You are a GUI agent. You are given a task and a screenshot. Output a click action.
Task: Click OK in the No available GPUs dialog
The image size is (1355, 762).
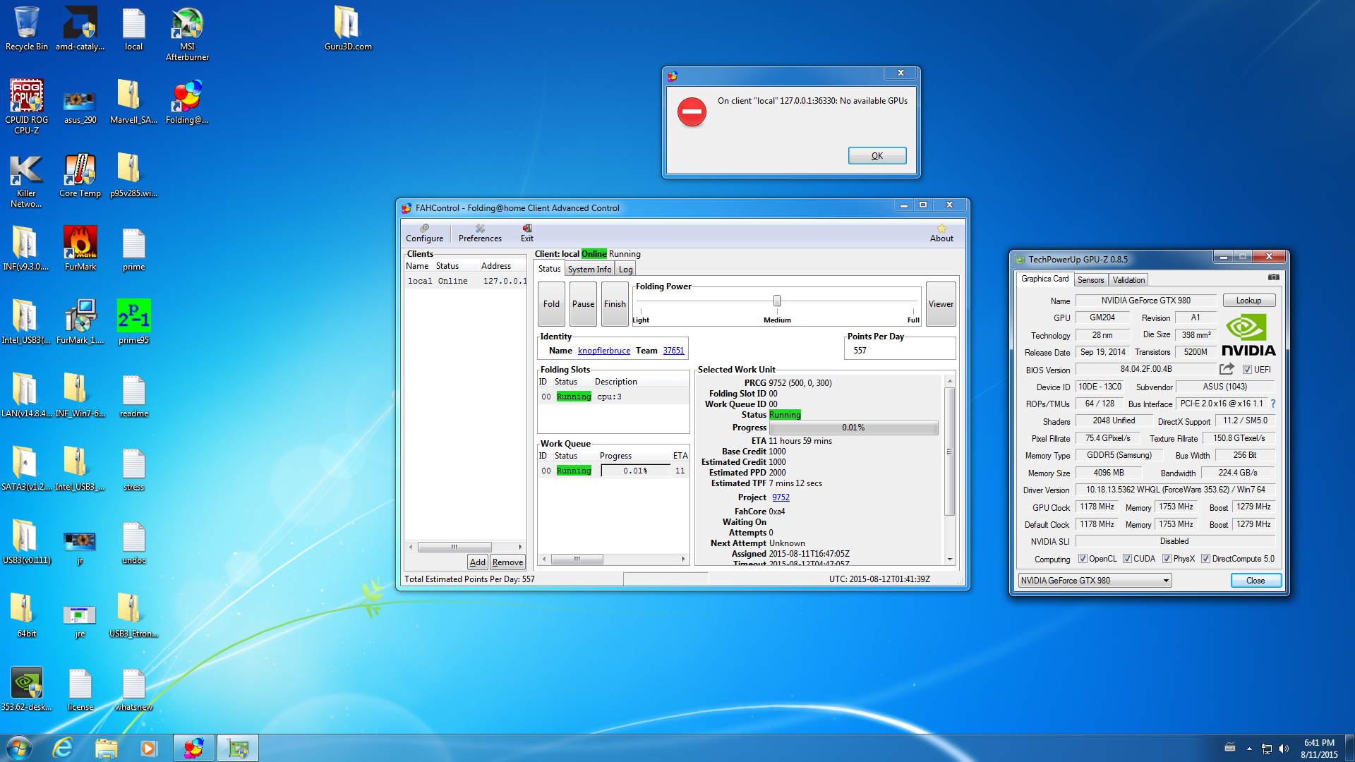pyautogui.click(x=877, y=156)
